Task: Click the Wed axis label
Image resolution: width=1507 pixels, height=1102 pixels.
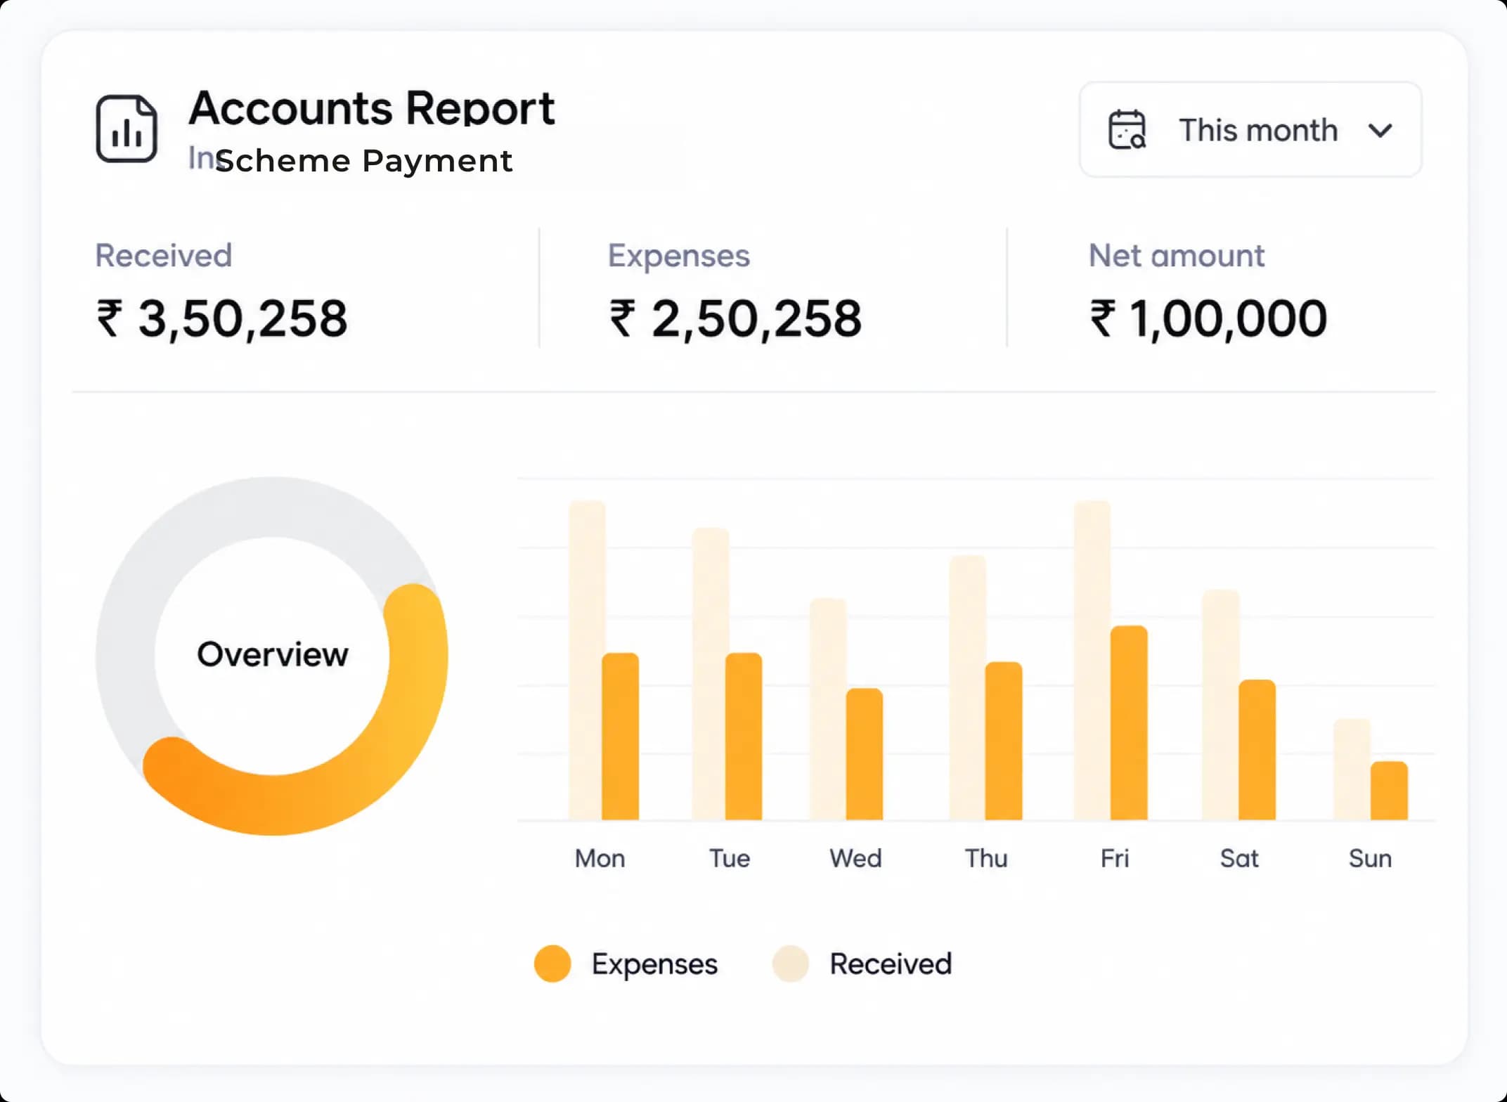Action: tap(855, 858)
